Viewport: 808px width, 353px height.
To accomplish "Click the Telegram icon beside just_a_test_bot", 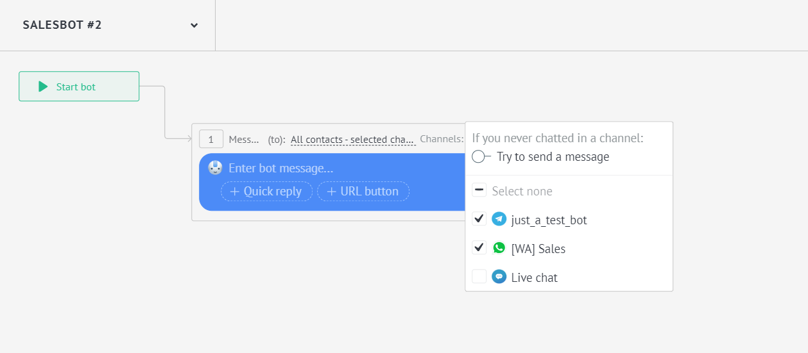I will click(499, 219).
